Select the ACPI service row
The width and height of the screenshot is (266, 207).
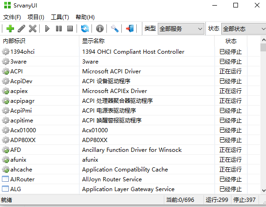(x=130, y=71)
